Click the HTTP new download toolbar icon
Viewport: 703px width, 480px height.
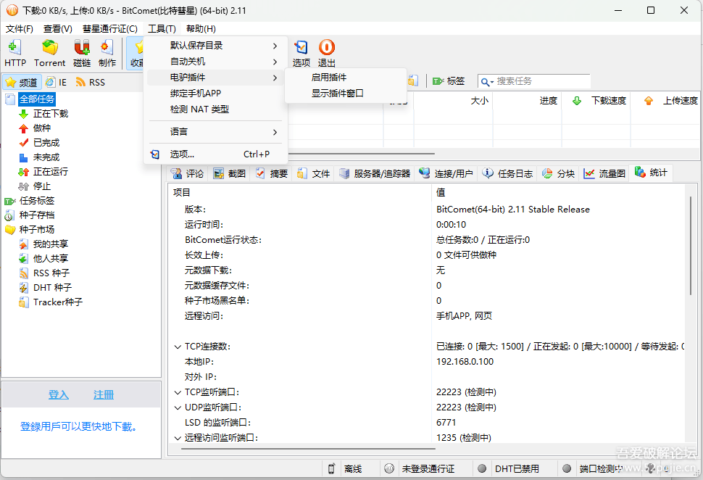pos(14,53)
